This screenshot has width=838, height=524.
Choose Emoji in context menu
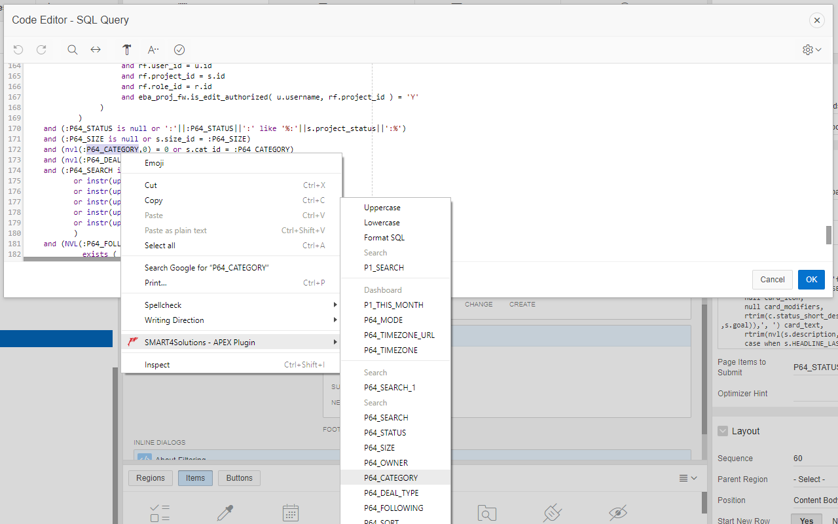click(230, 163)
